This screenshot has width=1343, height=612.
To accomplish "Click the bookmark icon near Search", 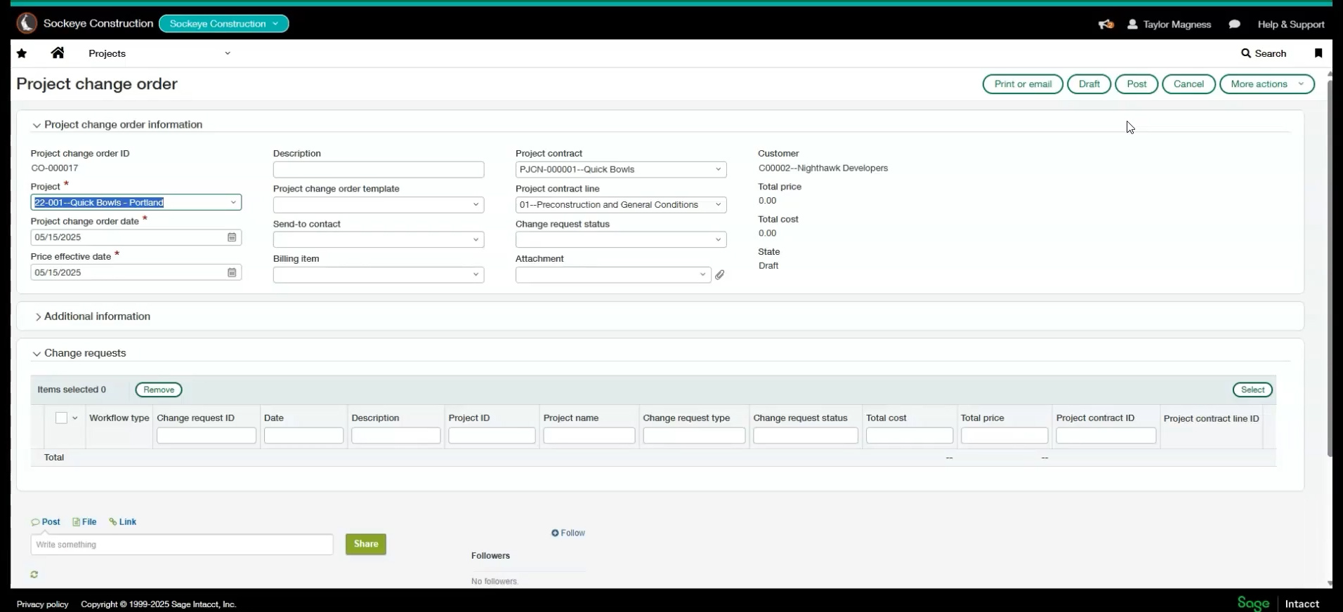I will click(1318, 53).
